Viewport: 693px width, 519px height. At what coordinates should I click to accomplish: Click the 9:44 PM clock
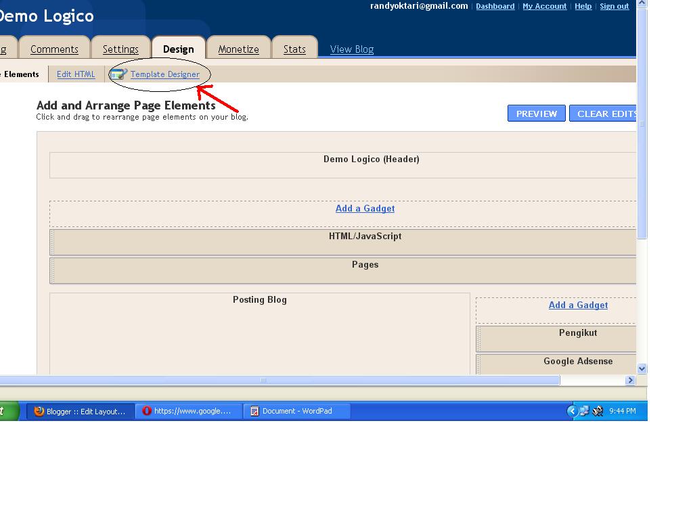point(623,411)
